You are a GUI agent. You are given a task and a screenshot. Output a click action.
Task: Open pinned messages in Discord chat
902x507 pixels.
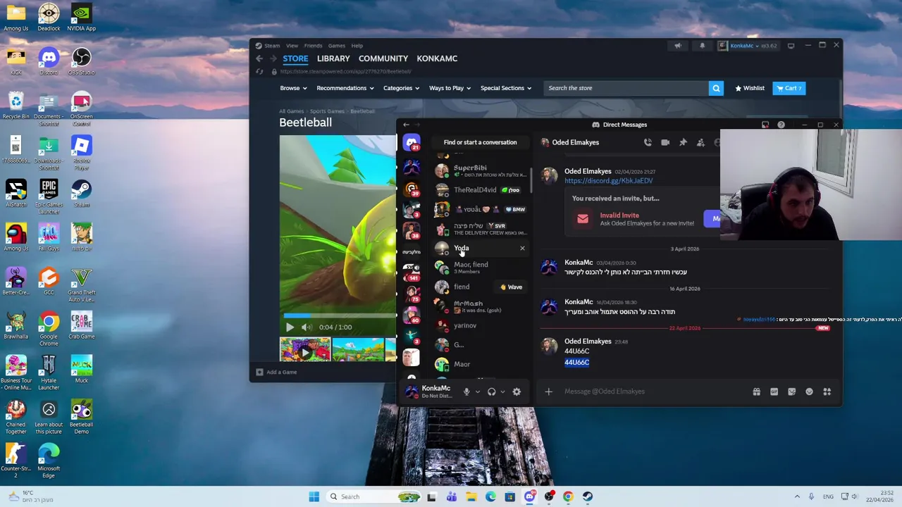coord(683,142)
